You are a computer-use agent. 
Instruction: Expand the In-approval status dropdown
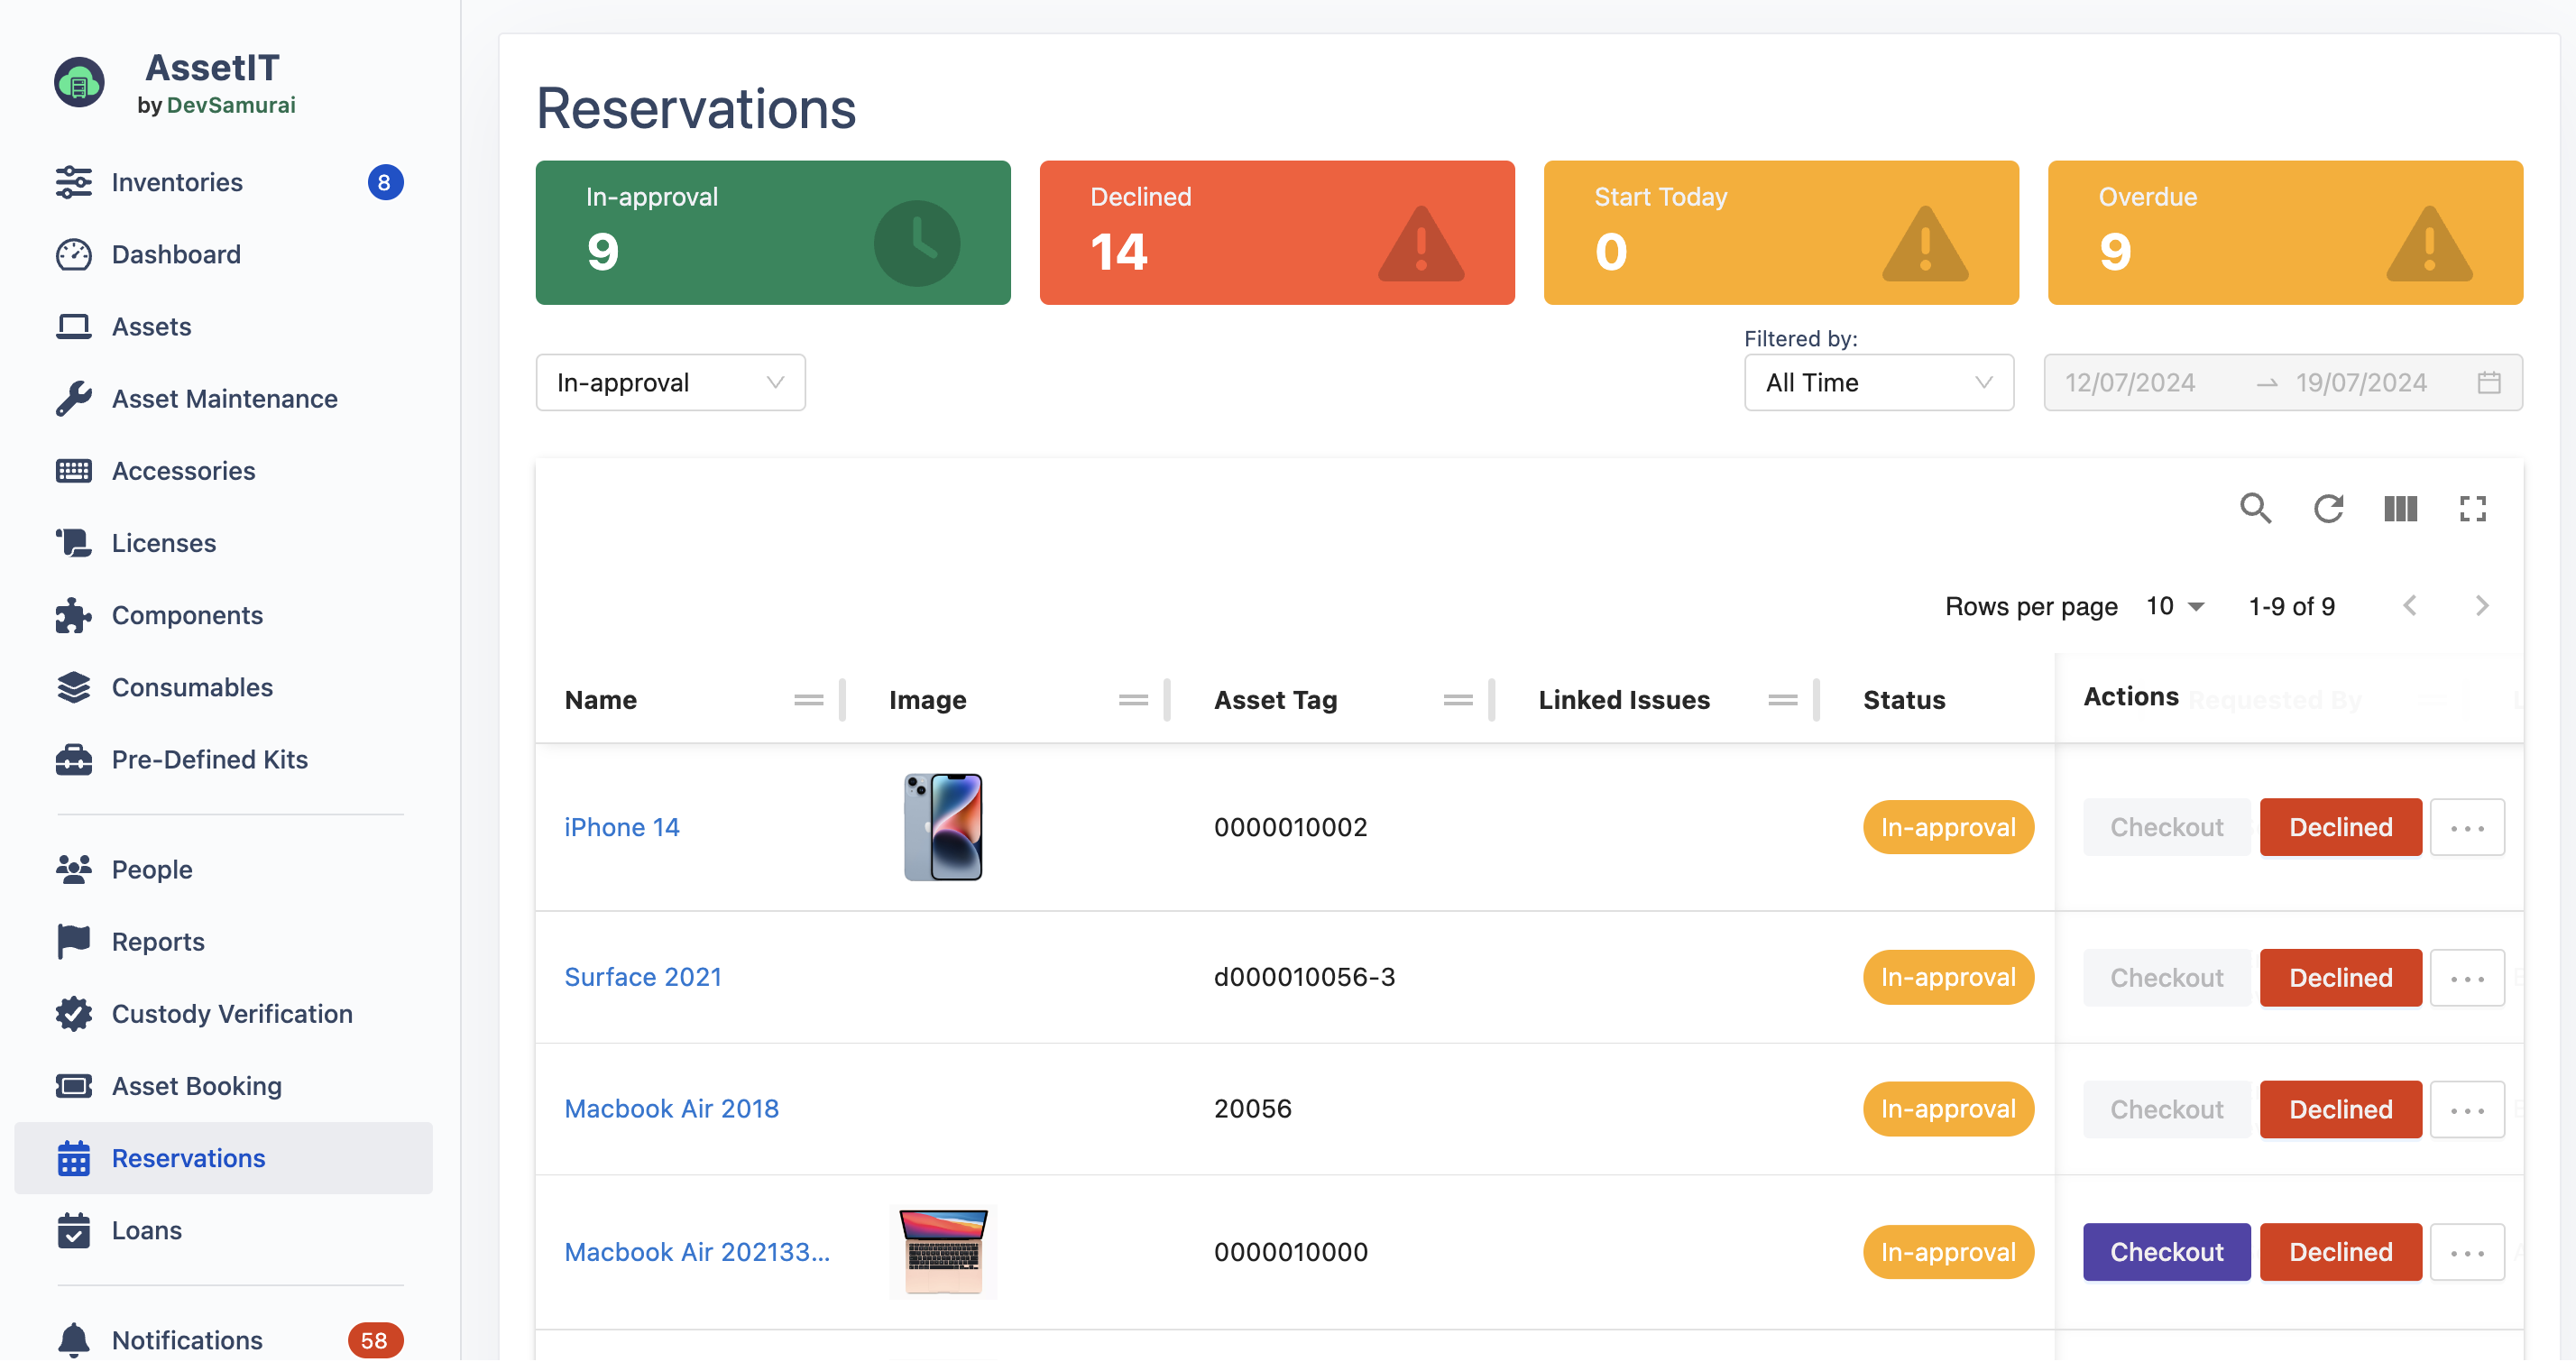[670, 382]
